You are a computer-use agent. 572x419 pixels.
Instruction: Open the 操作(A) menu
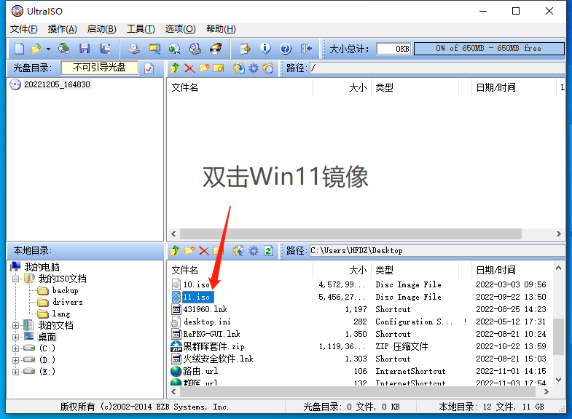click(x=63, y=29)
